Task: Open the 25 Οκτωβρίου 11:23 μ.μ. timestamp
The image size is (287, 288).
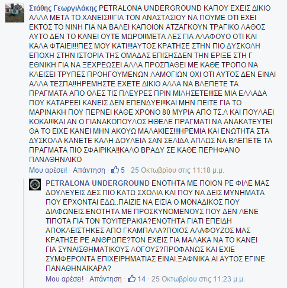Action: pos(198,279)
